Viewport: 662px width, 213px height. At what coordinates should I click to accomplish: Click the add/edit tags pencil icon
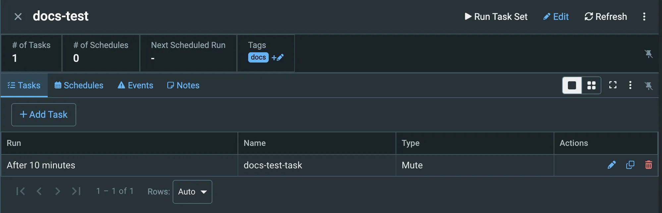(278, 58)
